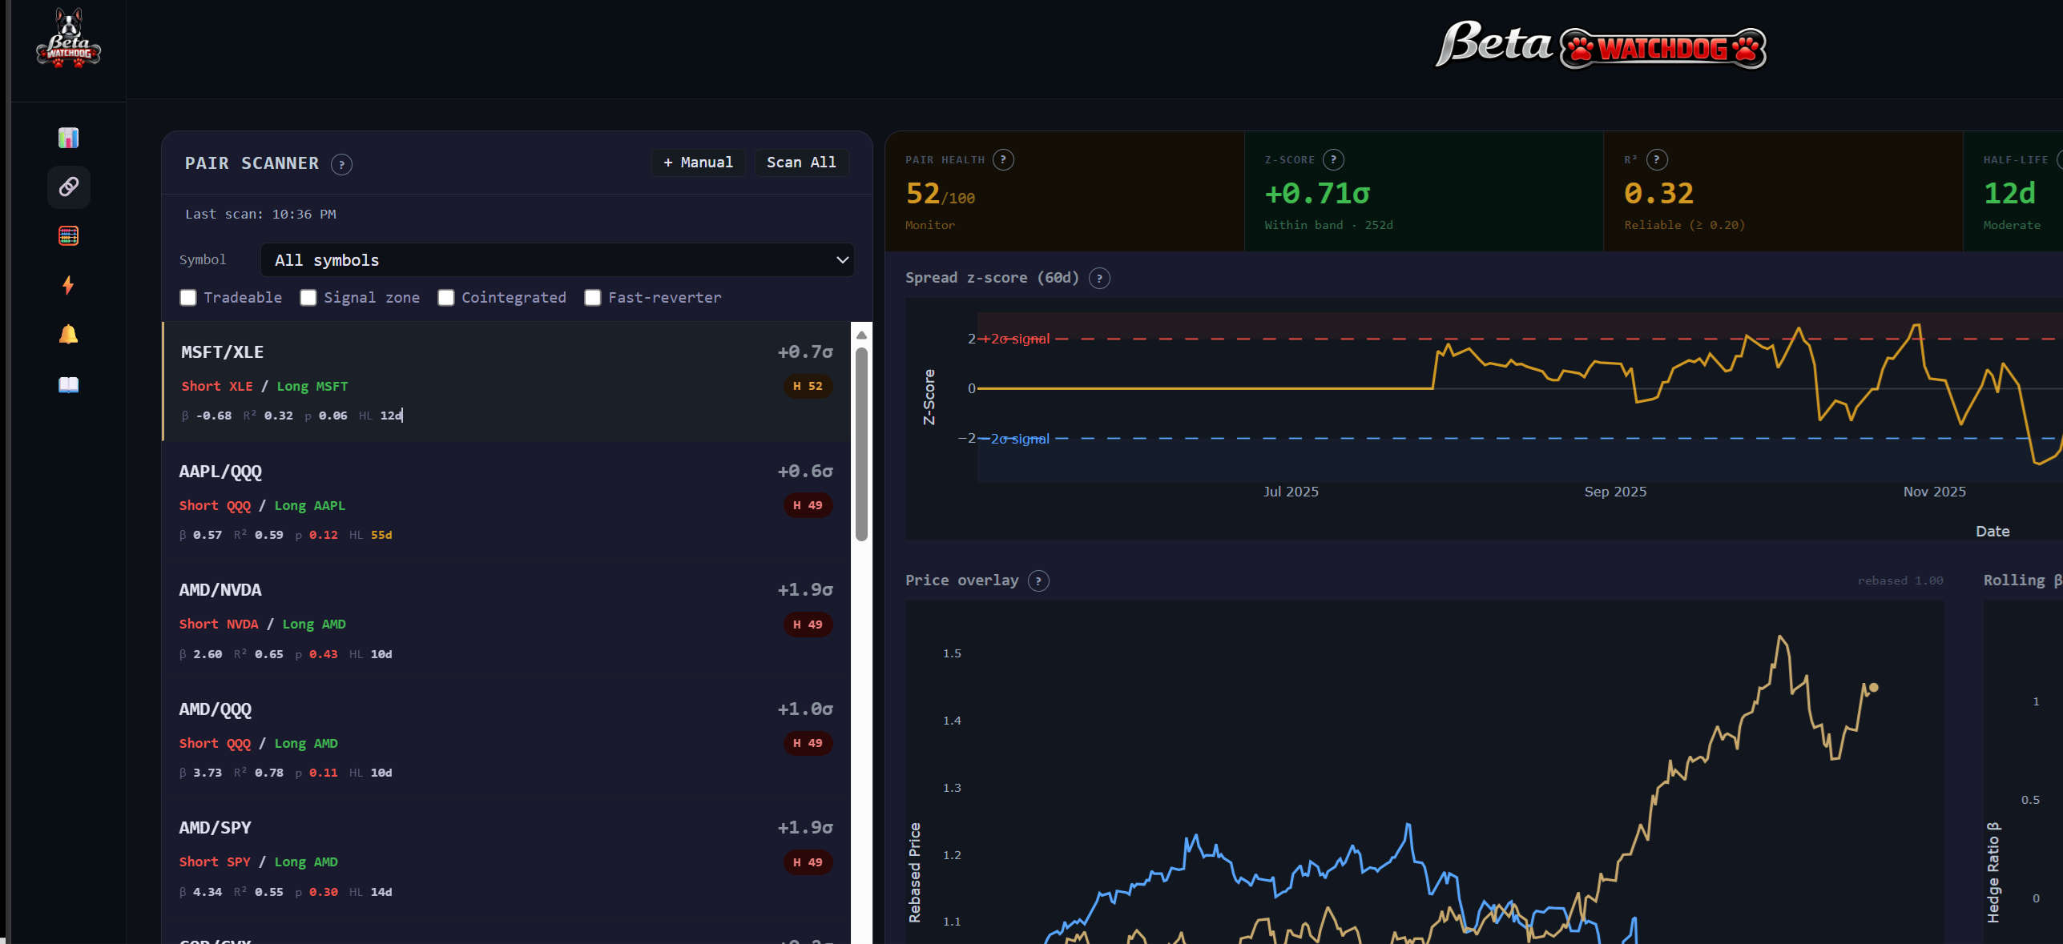Click the Scan All button
The width and height of the screenshot is (2063, 944).
(x=801, y=163)
